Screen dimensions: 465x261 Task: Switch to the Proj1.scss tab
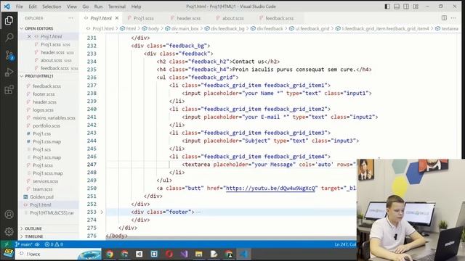coord(144,18)
